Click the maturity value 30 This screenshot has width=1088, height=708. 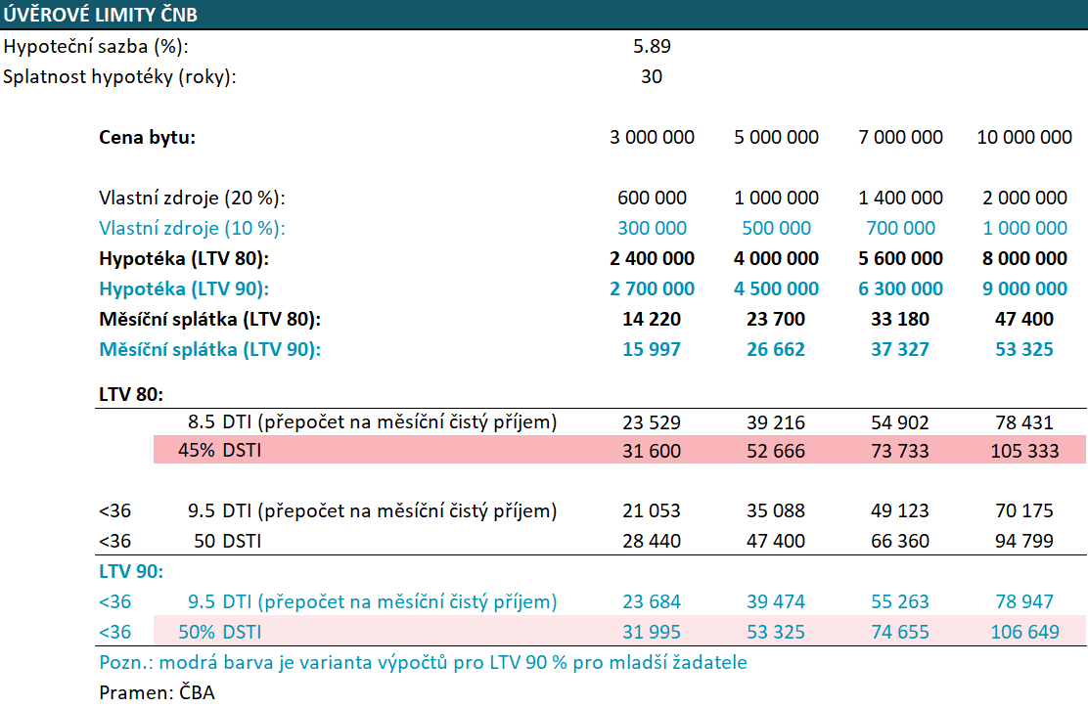tap(652, 77)
